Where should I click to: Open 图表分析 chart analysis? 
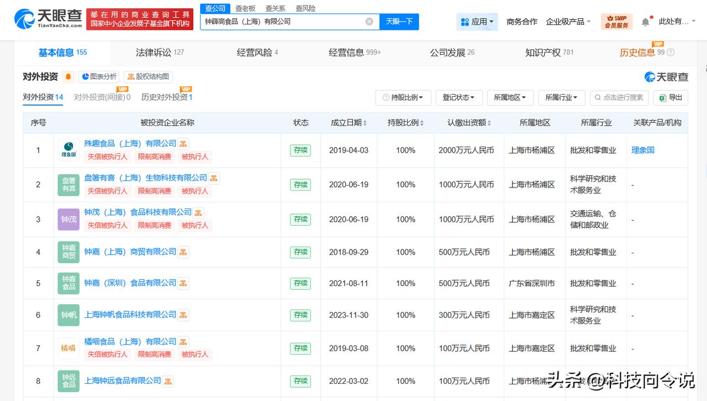pos(99,77)
